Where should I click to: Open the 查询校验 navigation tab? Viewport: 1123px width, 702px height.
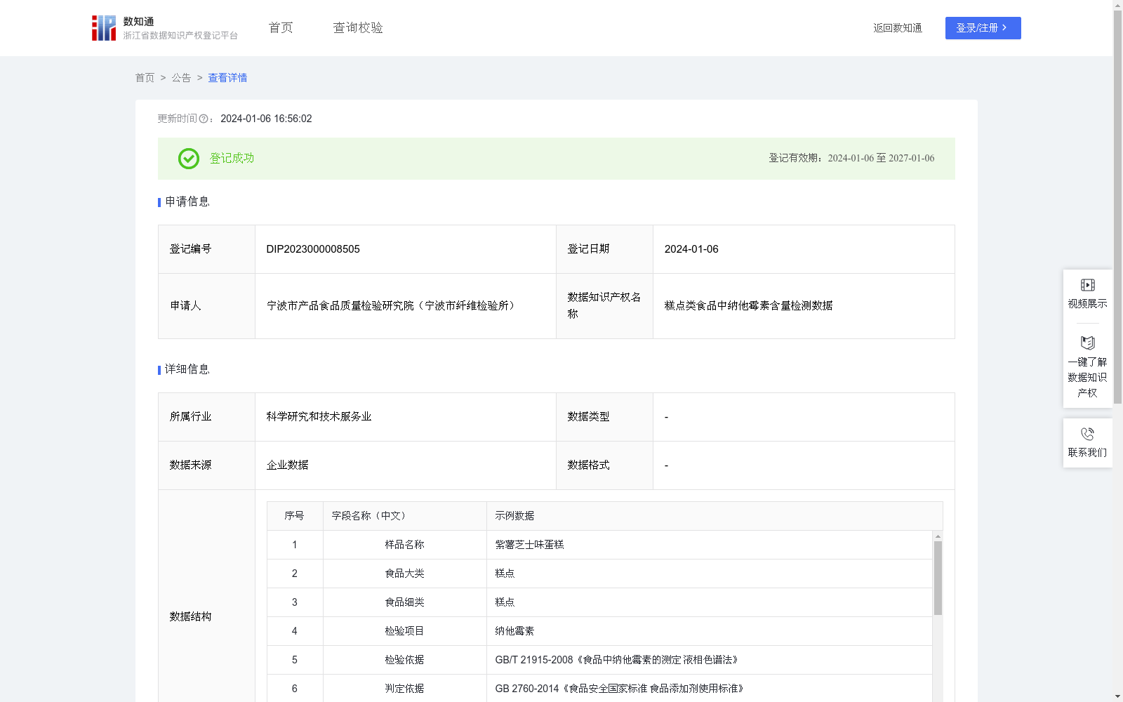[x=358, y=28]
